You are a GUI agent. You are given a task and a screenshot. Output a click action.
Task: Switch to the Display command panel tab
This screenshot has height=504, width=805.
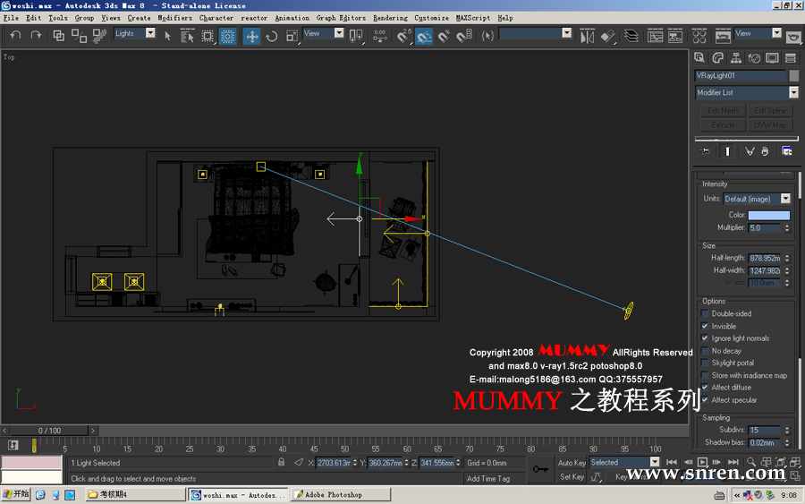772,58
